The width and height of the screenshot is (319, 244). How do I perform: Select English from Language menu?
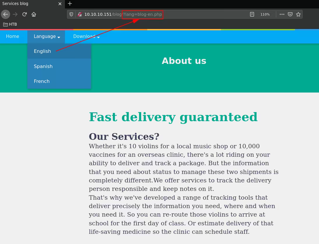tap(42, 51)
